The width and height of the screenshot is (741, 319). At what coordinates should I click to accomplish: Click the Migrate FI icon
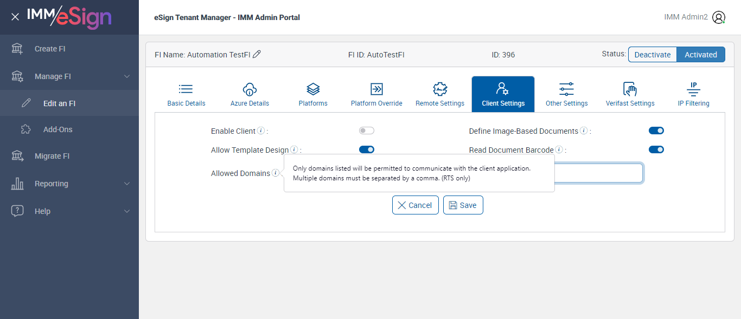coord(17,156)
